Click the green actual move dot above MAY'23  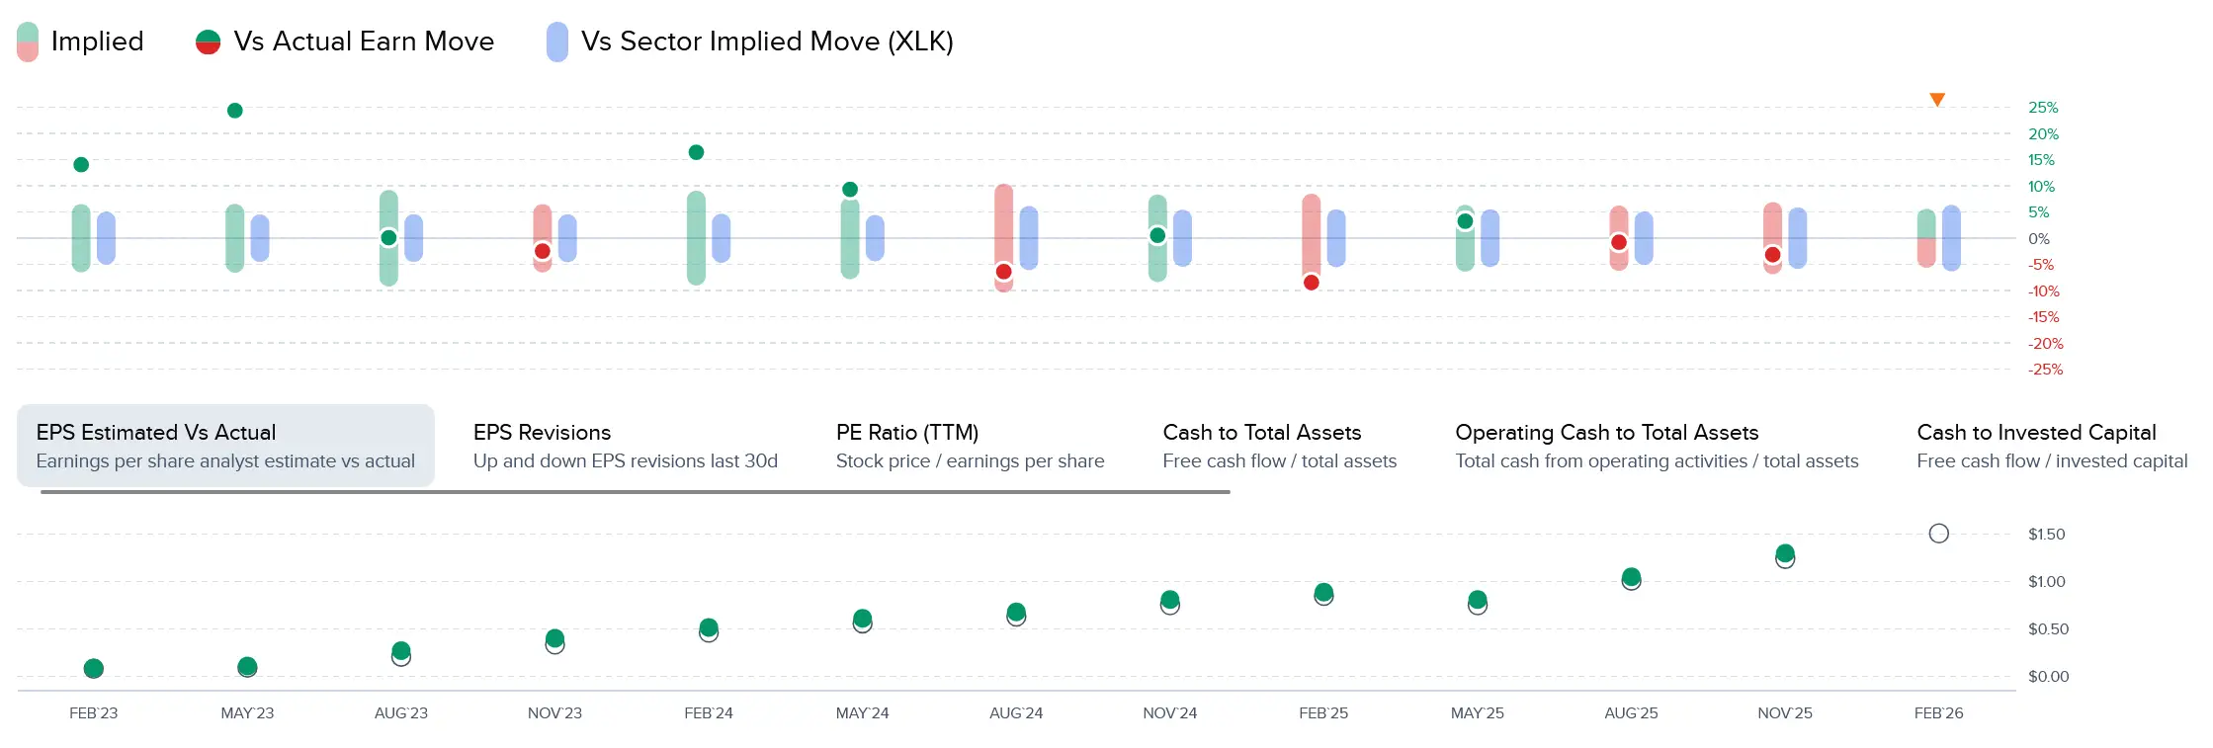[235, 111]
